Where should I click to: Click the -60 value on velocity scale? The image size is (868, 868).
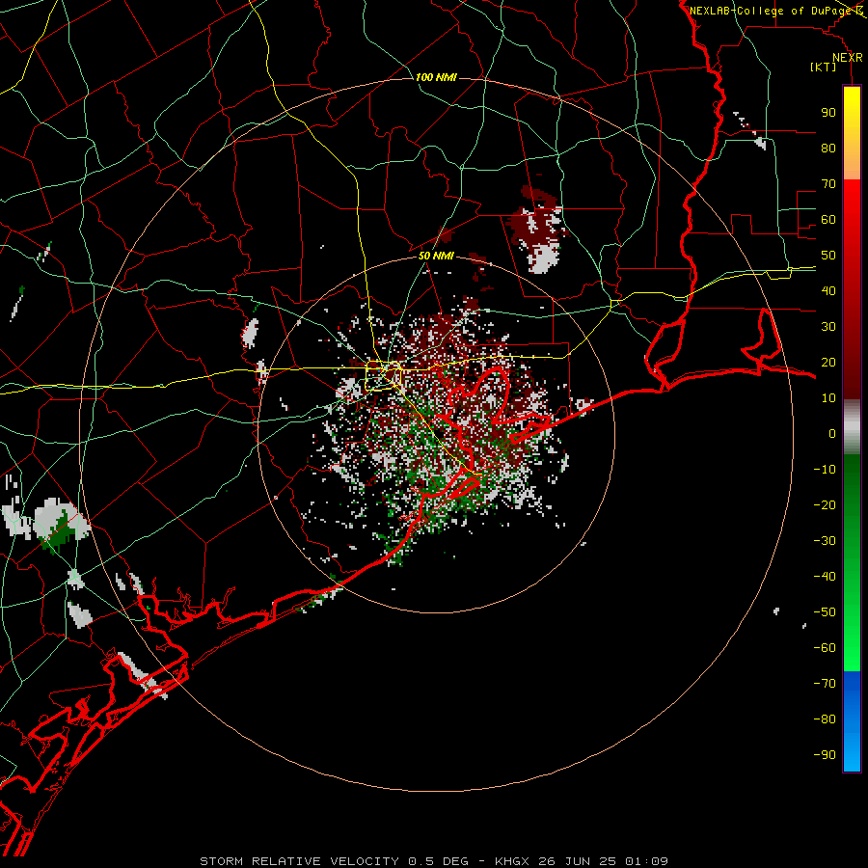pos(825,648)
